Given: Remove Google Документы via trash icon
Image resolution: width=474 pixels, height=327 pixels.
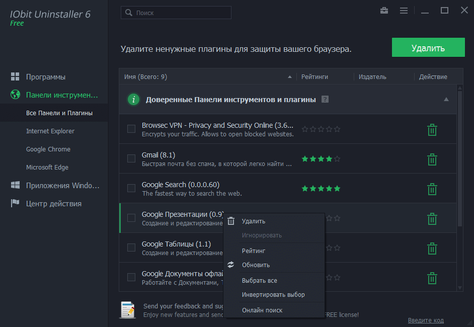Looking at the screenshot, I should [x=432, y=278].
